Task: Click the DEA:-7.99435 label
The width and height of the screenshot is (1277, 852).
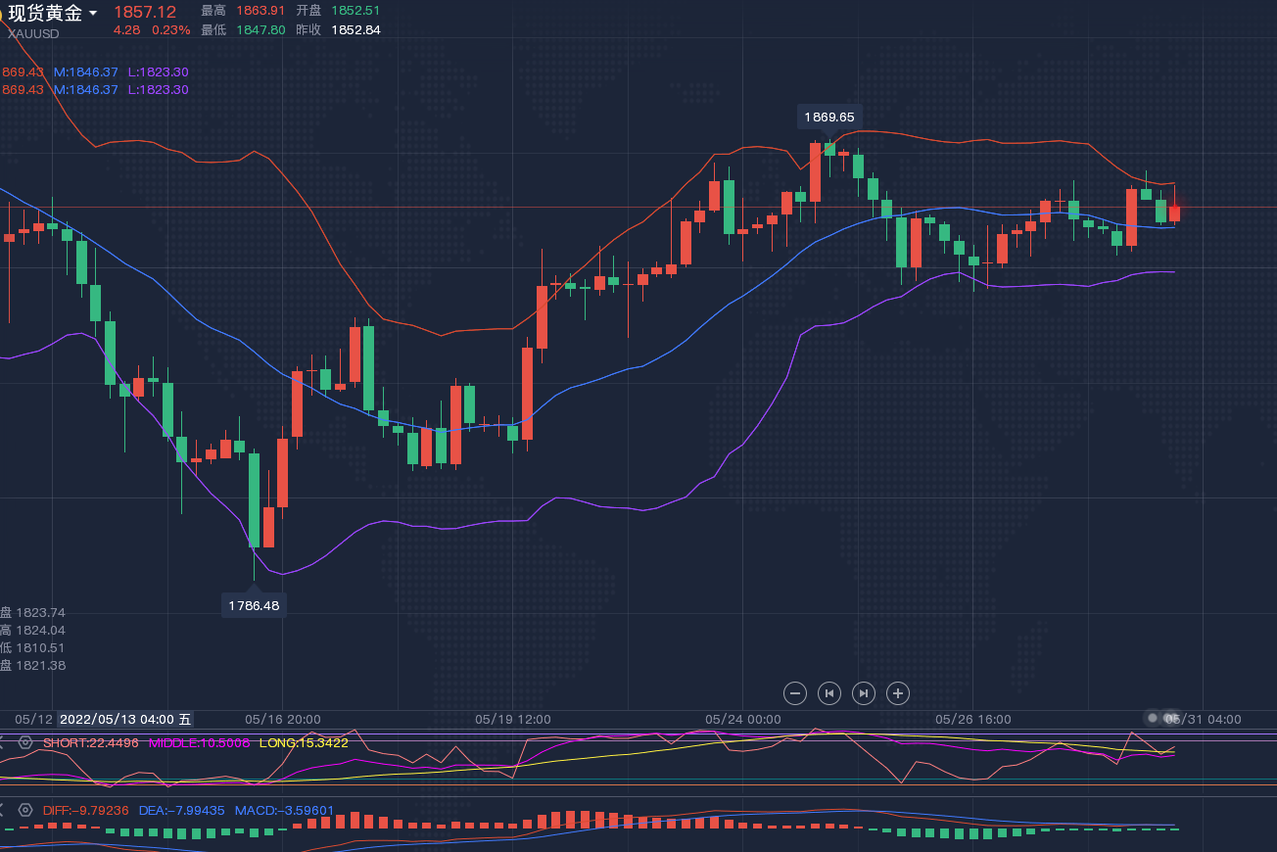Action: 182,811
